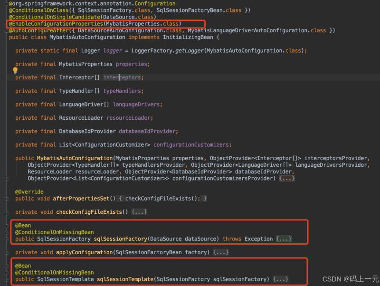
Task: Click typeHandlersProvider constructor parameter
Action: (x=153, y=165)
